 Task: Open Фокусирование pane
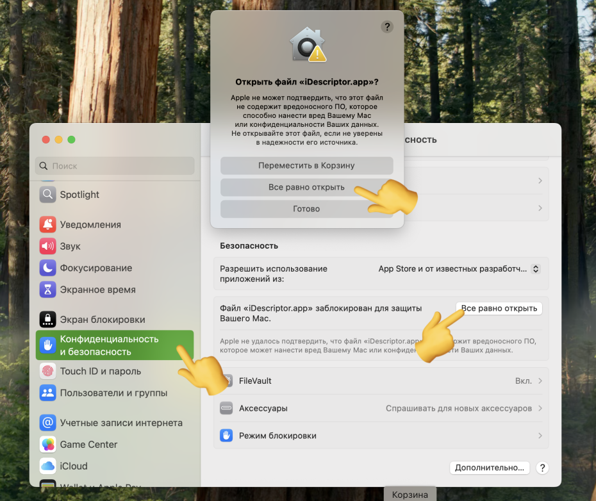tap(115, 268)
